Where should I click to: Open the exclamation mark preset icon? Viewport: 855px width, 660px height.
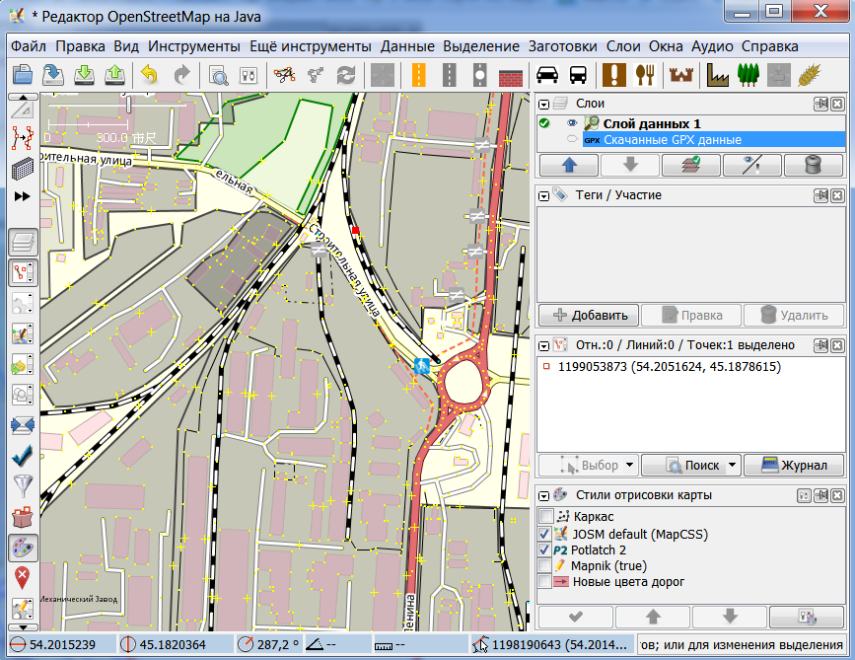click(614, 75)
